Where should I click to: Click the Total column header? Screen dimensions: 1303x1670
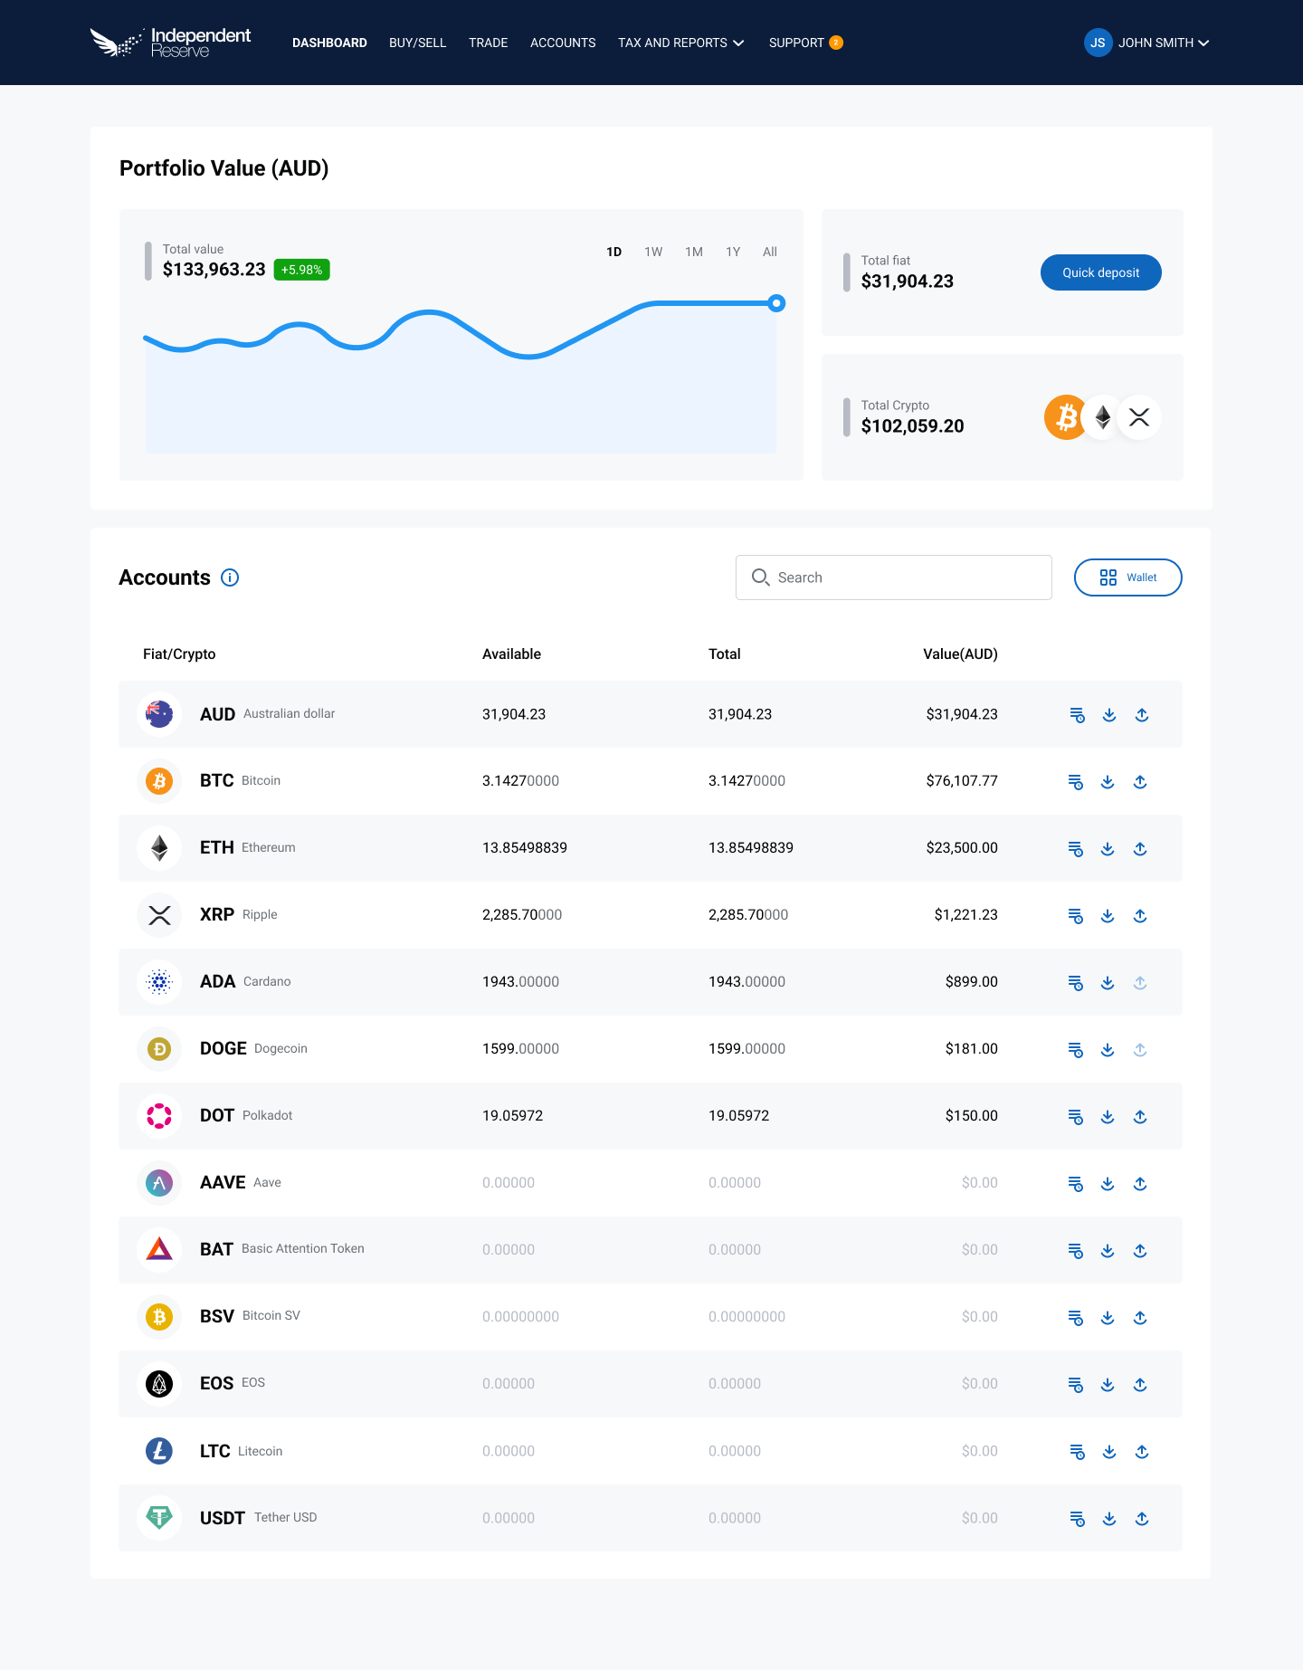(x=725, y=654)
